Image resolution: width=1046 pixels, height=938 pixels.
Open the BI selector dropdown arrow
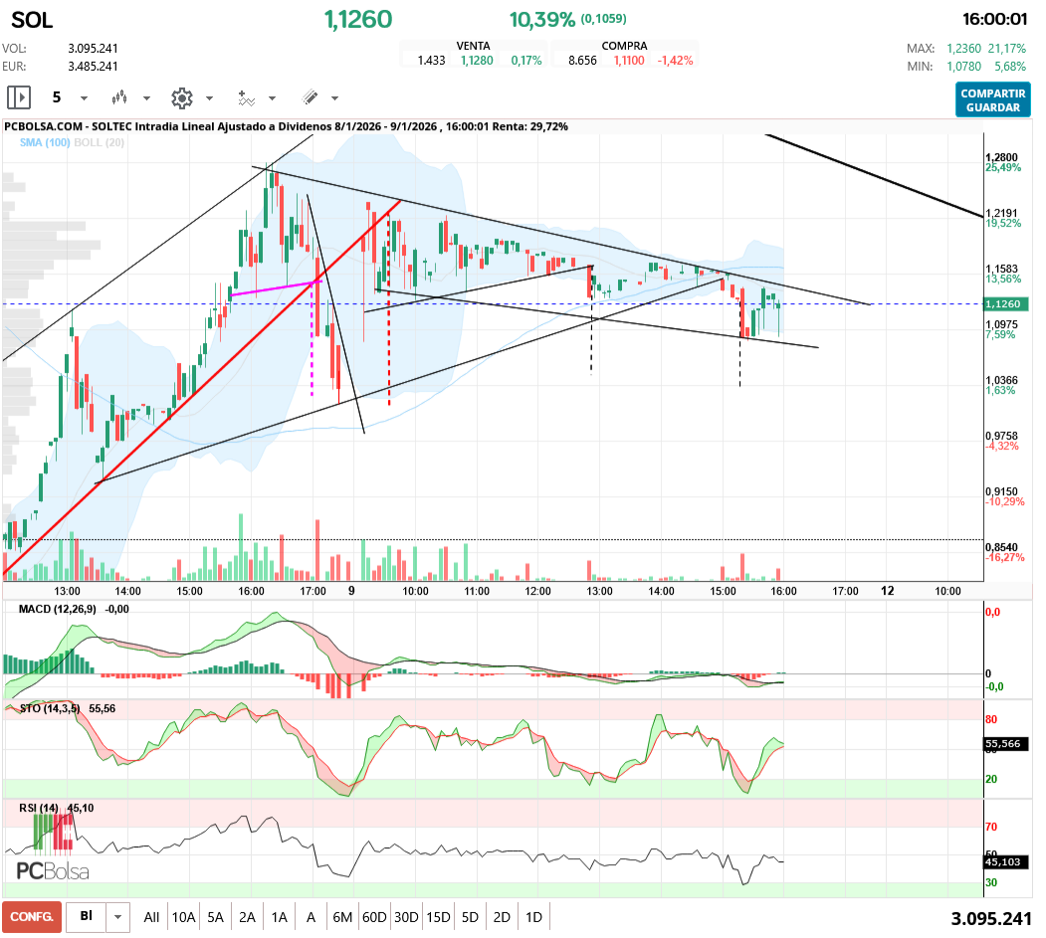118,917
